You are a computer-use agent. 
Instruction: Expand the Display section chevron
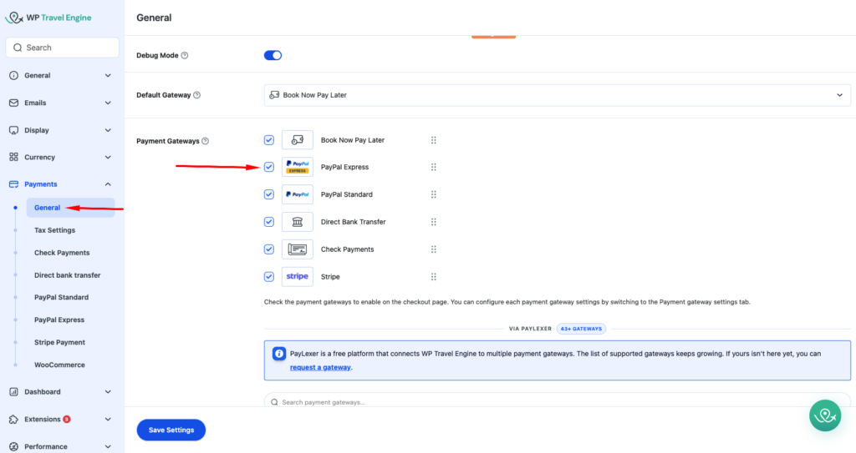tap(108, 130)
